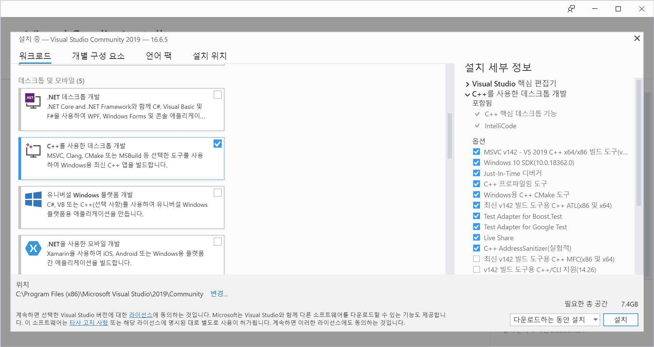Click the 데스크톱 및 모바일 (5) heading
This screenshot has width=654, height=347.
[x=51, y=81]
